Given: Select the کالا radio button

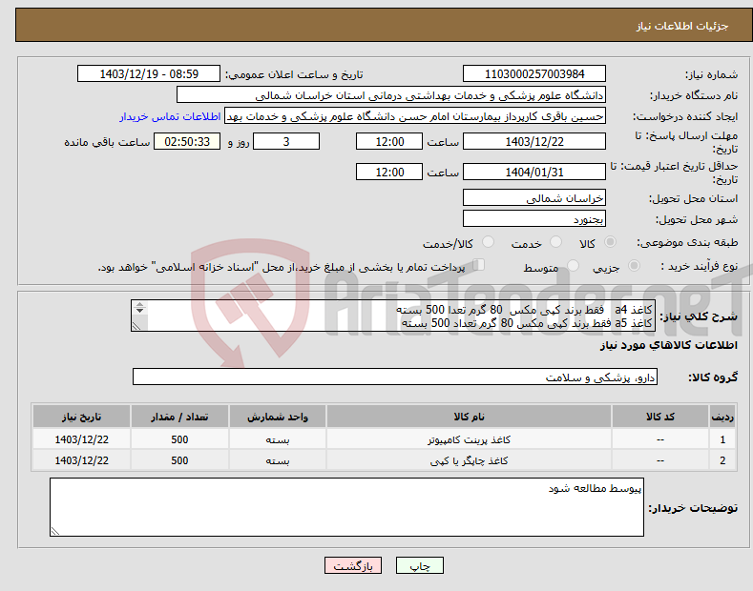Looking at the screenshot, I should [x=610, y=242].
